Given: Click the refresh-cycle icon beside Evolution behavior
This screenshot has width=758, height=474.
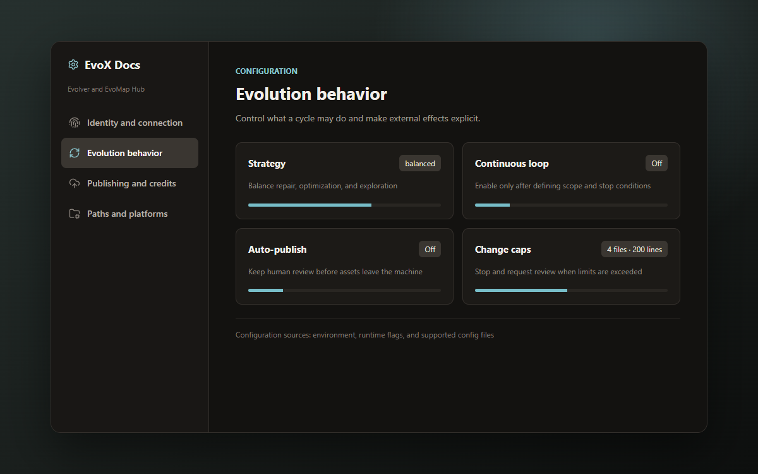Looking at the screenshot, I should (75, 153).
